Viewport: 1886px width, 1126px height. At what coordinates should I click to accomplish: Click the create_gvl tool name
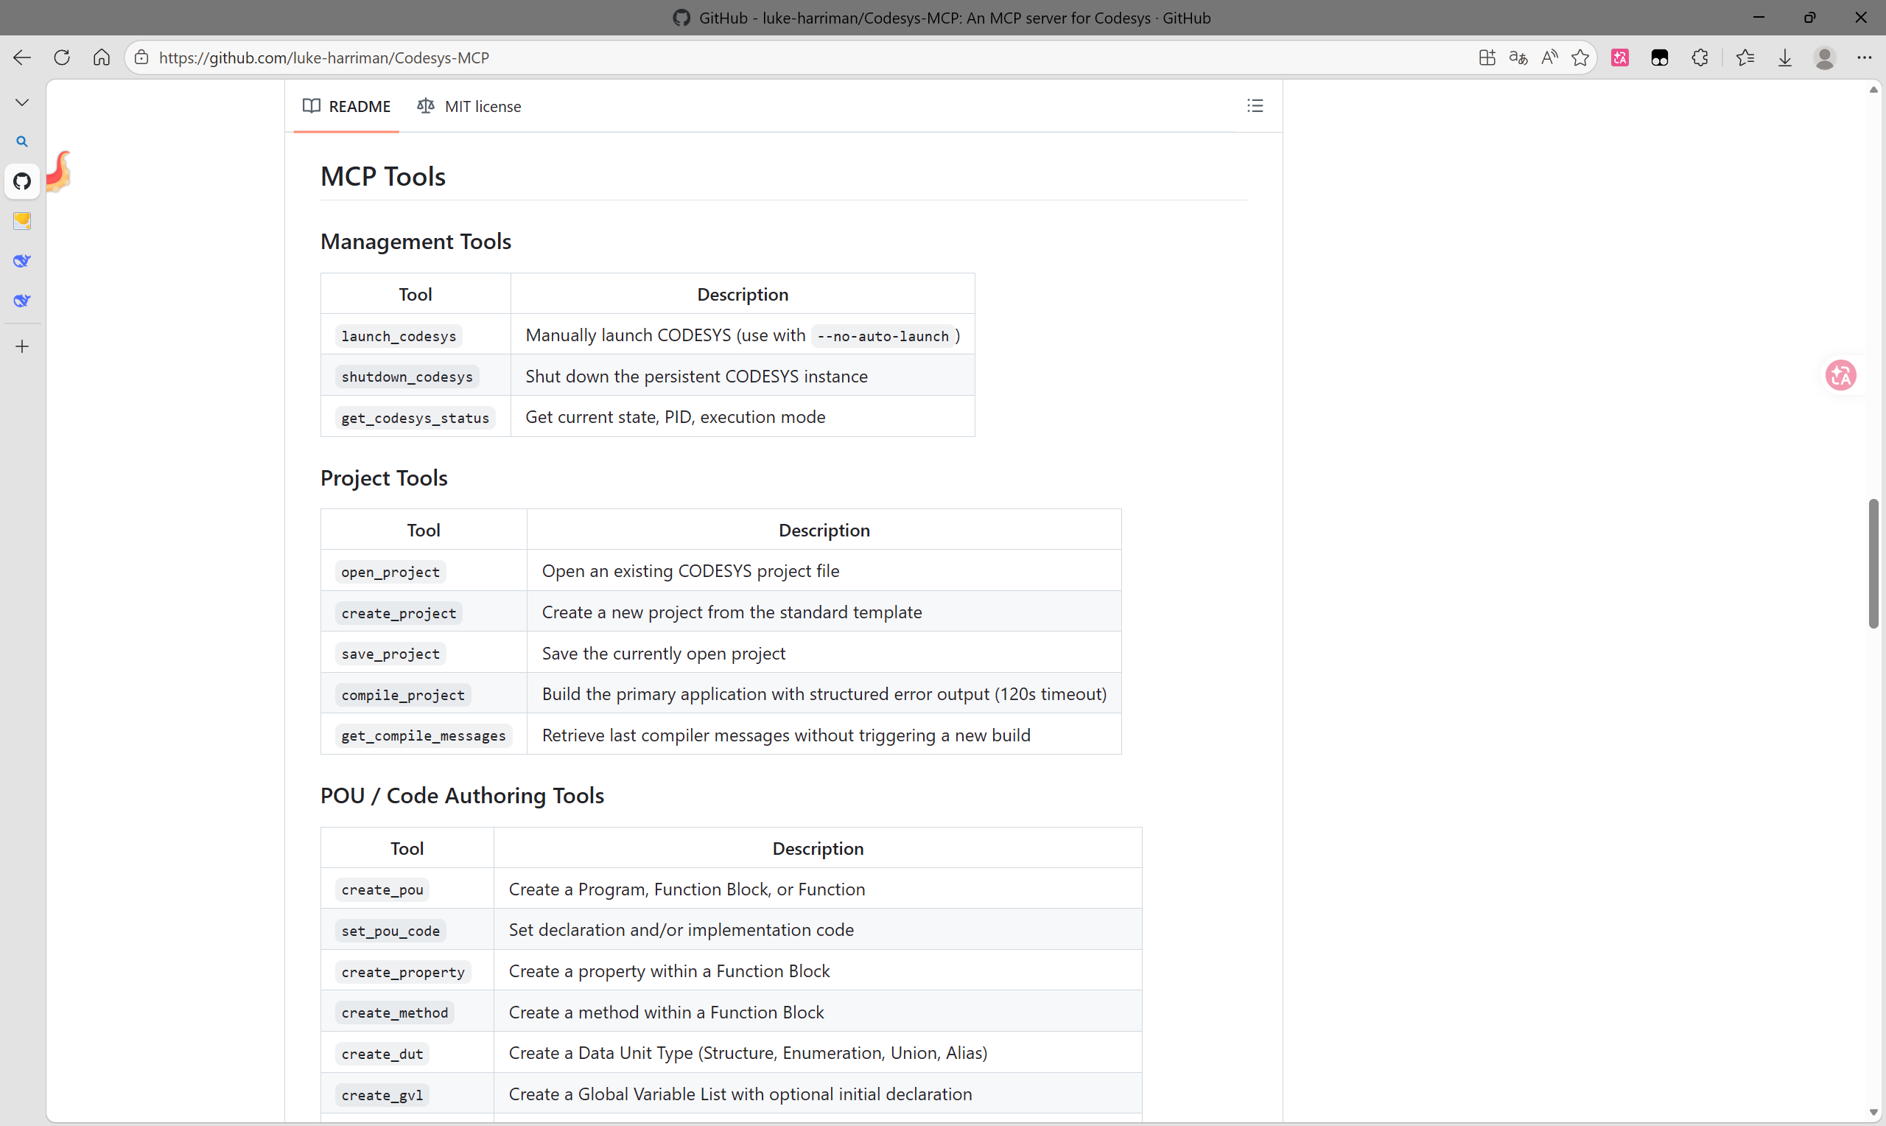[382, 1095]
